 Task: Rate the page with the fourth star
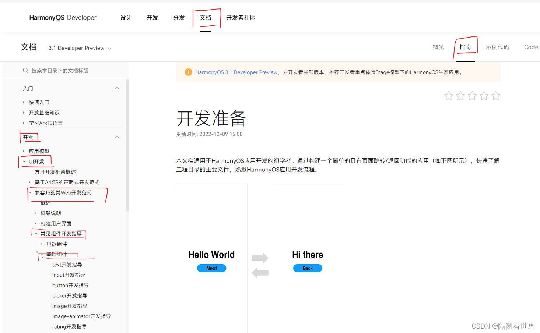pyautogui.click(x=484, y=96)
